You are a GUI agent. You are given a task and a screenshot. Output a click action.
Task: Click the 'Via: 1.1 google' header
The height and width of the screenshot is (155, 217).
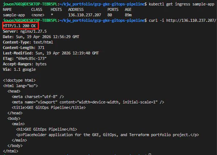tap(19, 69)
